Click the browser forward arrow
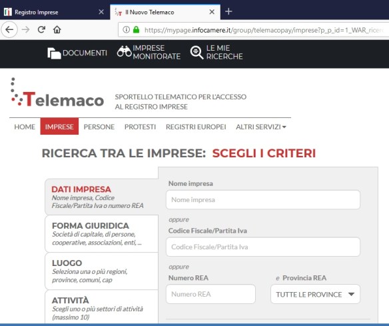 pos(25,30)
